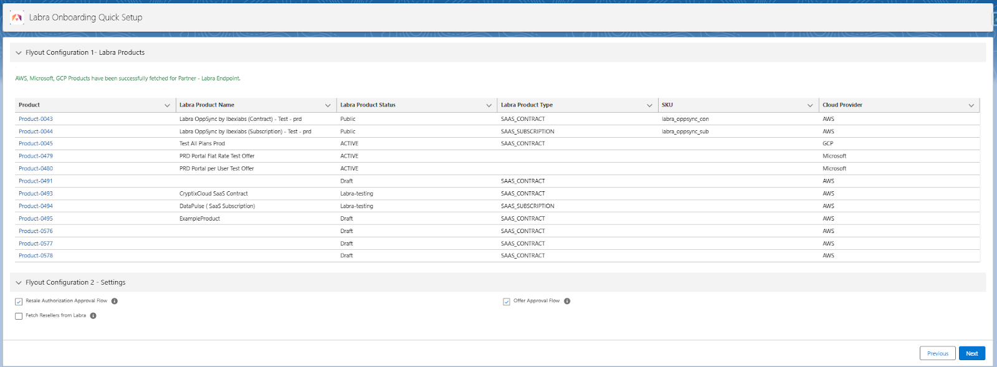Image resolution: width=997 pixels, height=367 pixels.
Task: Click 'Draft' status in Product-0578 row
Action: coord(346,255)
